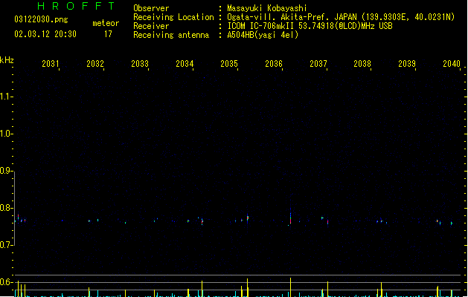Click the tallest yellow intensity spike near 2036
468x297 pixels.
(x=290, y=287)
